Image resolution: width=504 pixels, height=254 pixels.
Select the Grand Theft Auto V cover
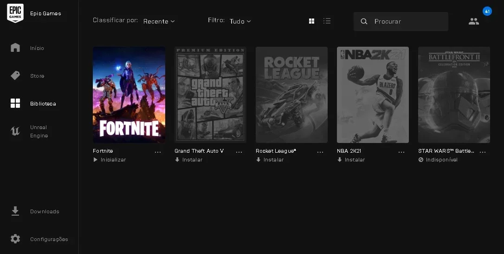point(210,95)
